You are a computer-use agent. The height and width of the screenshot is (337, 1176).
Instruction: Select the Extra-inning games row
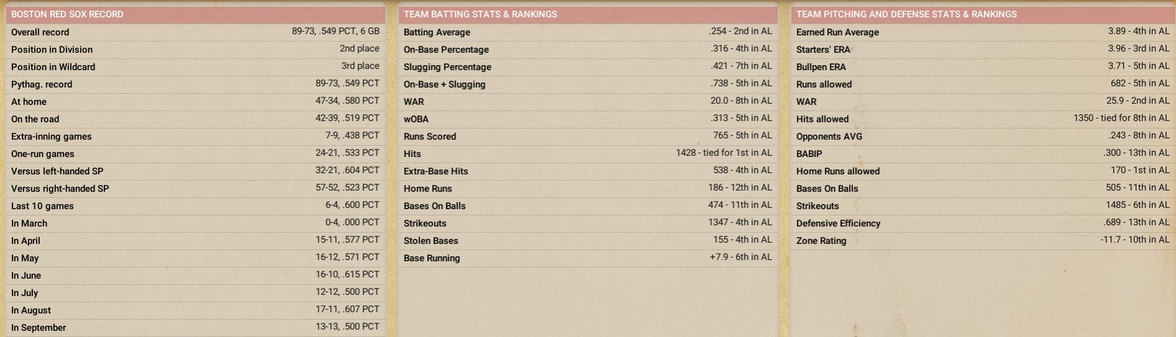coord(195,137)
